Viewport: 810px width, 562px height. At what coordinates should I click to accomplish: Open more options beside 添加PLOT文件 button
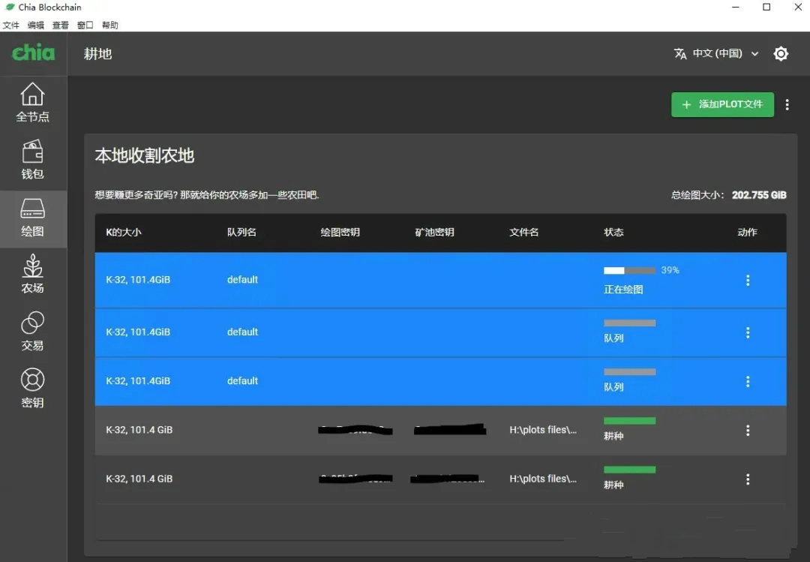[787, 105]
